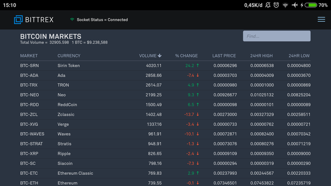Click red down arrow in BTC-ADA row
Screen dimensions: 331x186
(x=198, y=75)
